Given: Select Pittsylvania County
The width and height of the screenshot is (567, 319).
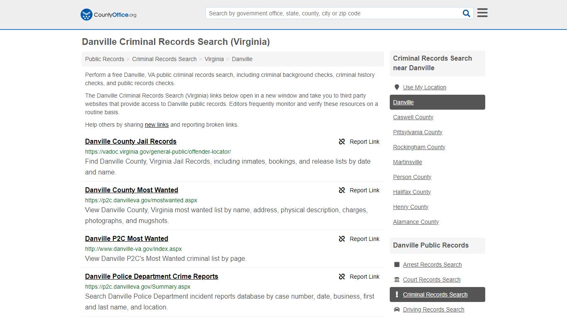Looking at the screenshot, I should pyautogui.click(x=418, y=132).
